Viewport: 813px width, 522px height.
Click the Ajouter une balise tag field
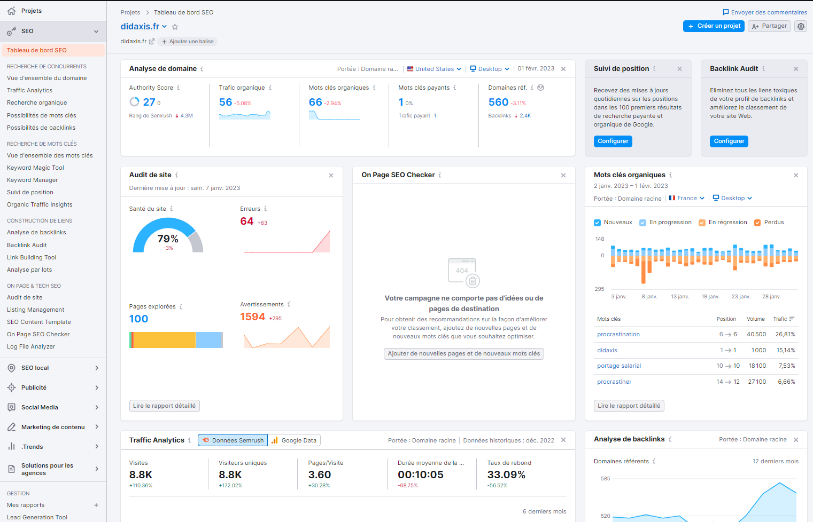[187, 42]
